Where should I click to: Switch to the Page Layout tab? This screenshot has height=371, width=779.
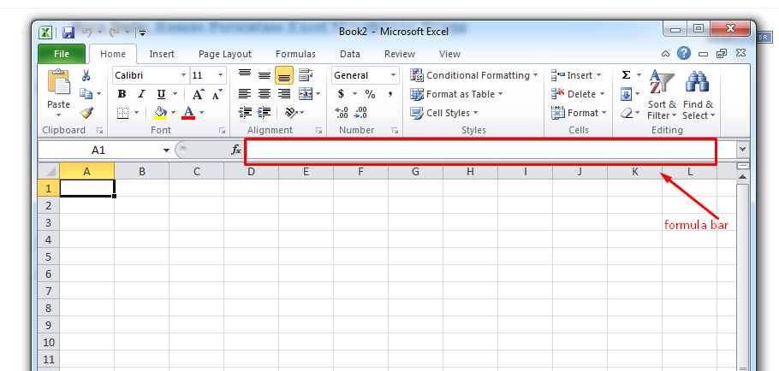(x=225, y=54)
